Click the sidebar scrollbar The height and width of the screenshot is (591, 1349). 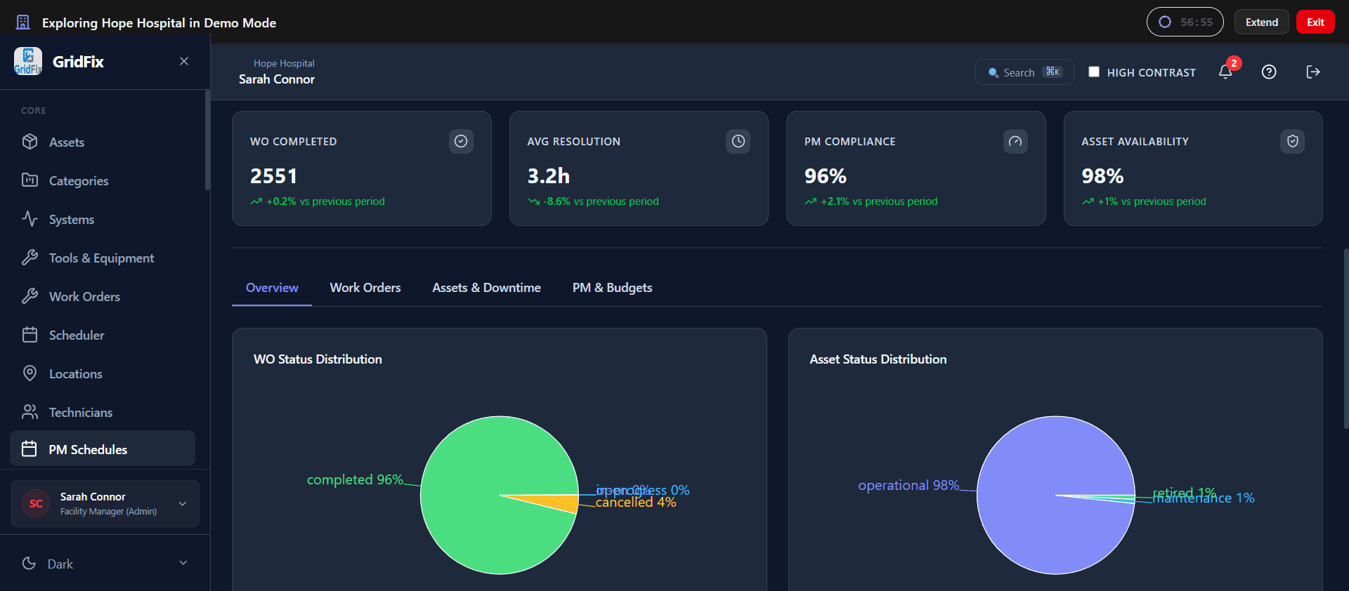click(x=207, y=140)
